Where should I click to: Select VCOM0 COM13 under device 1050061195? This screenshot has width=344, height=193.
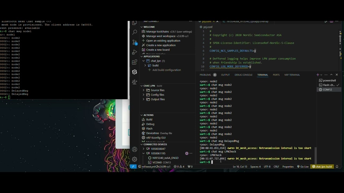[162, 162]
